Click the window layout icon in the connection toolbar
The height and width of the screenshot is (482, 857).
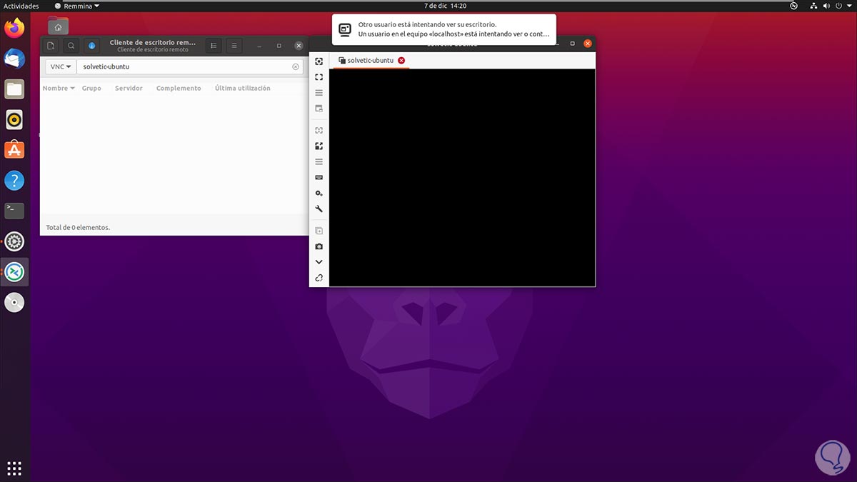319,109
